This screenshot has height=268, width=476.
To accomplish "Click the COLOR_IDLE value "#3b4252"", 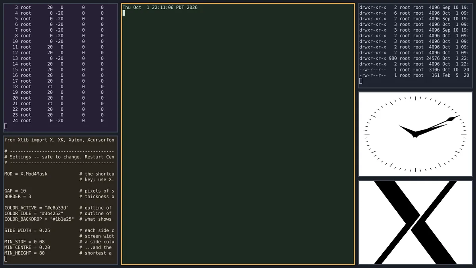I will tap(51, 214).
